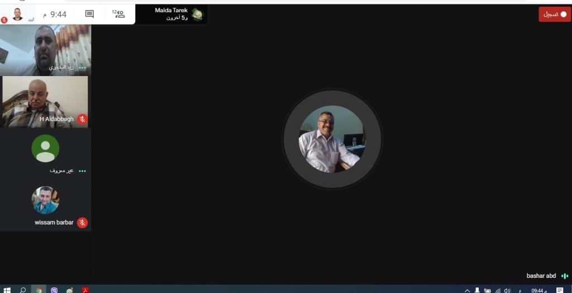Select H Aldabbagh's video tile

tap(45, 102)
